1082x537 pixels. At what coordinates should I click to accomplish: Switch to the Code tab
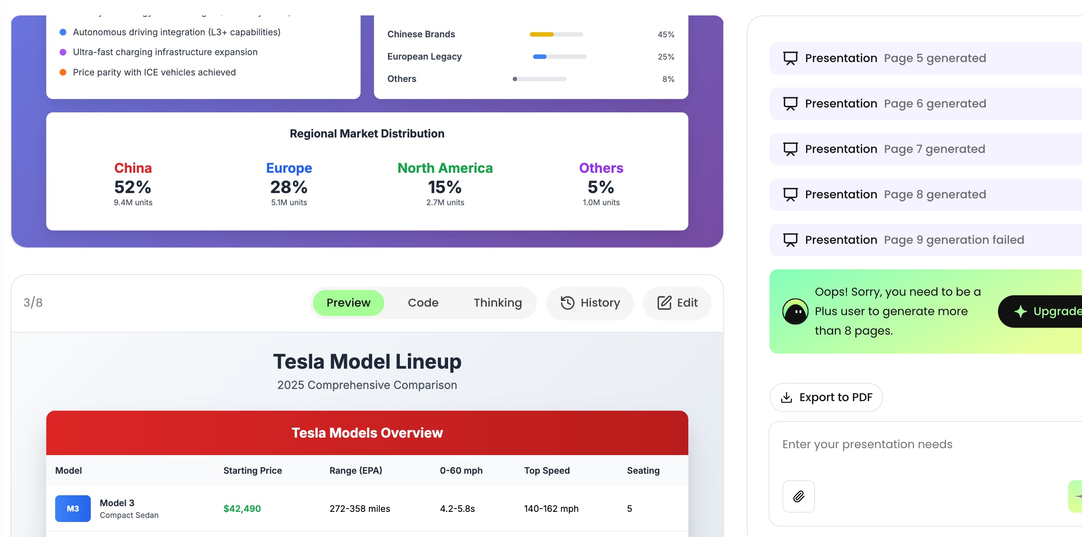tap(423, 303)
